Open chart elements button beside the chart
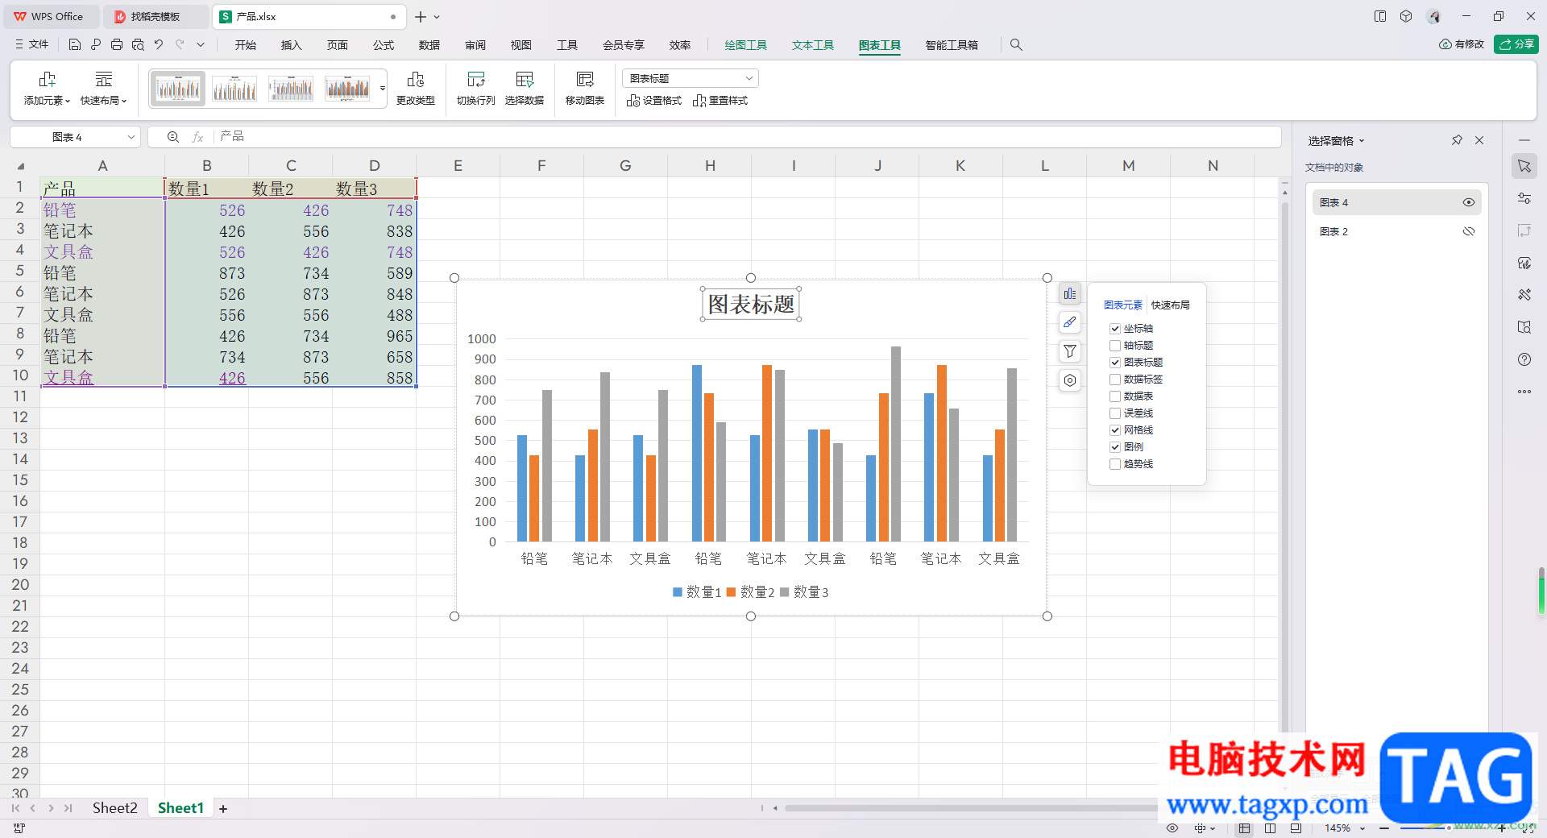The height and width of the screenshot is (838, 1547). click(x=1069, y=293)
